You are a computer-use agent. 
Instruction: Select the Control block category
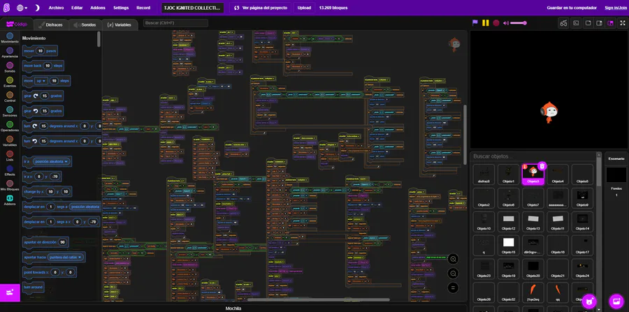click(x=10, y=97)
